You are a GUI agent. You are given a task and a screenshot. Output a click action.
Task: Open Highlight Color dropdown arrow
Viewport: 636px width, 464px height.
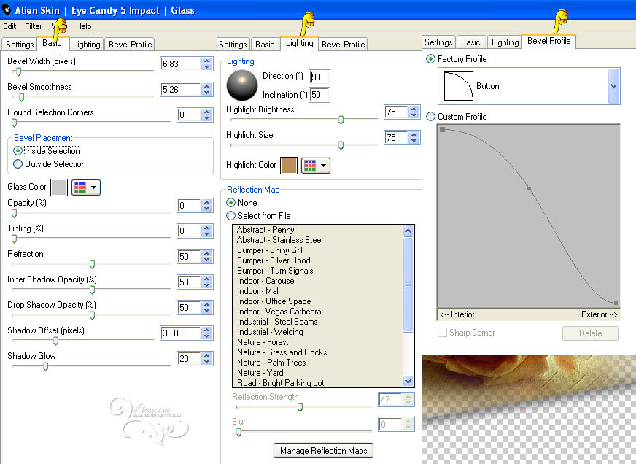(x=323, y=166)
